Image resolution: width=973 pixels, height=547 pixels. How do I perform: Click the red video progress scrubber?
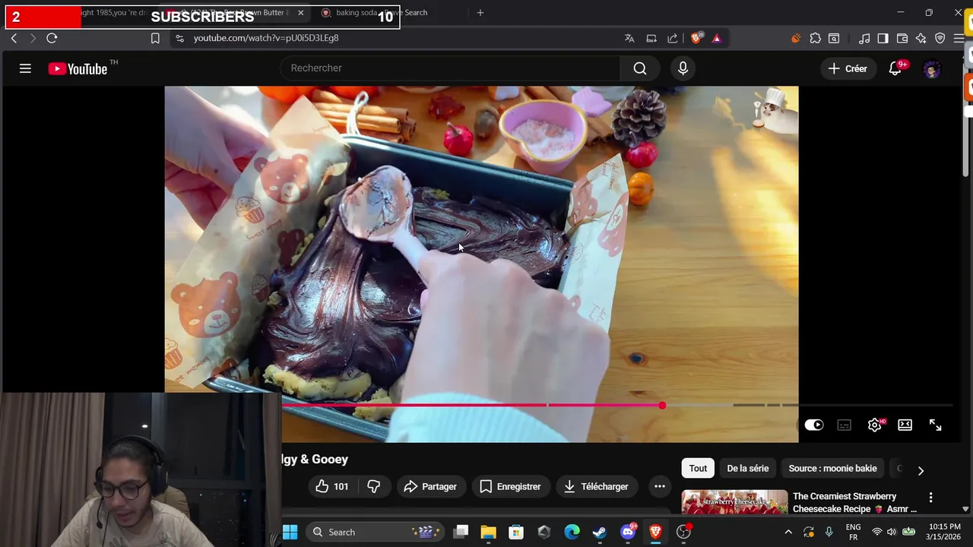[x=662, y=406]
